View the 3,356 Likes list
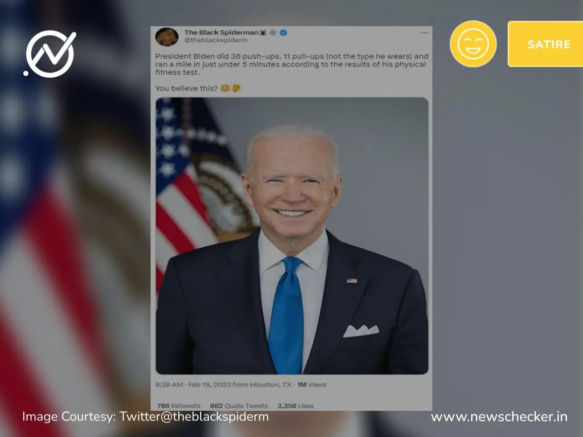The width and height of the screenshot is (583, 437). (x=295, y=406)
